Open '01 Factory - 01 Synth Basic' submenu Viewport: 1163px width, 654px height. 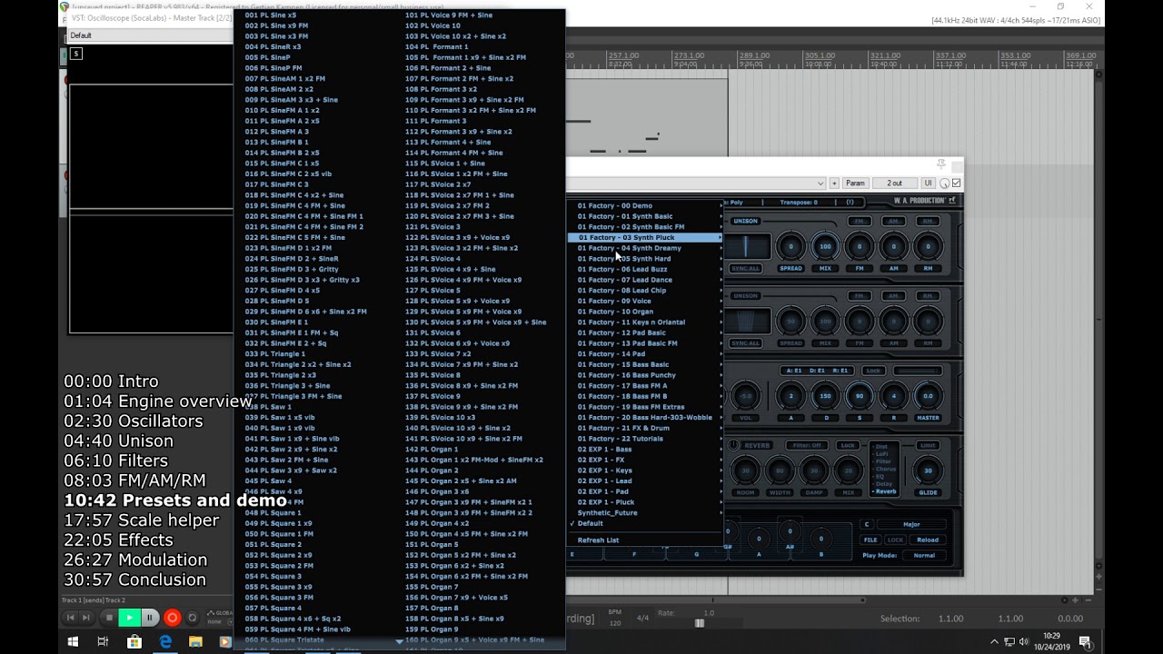(647, 216)
